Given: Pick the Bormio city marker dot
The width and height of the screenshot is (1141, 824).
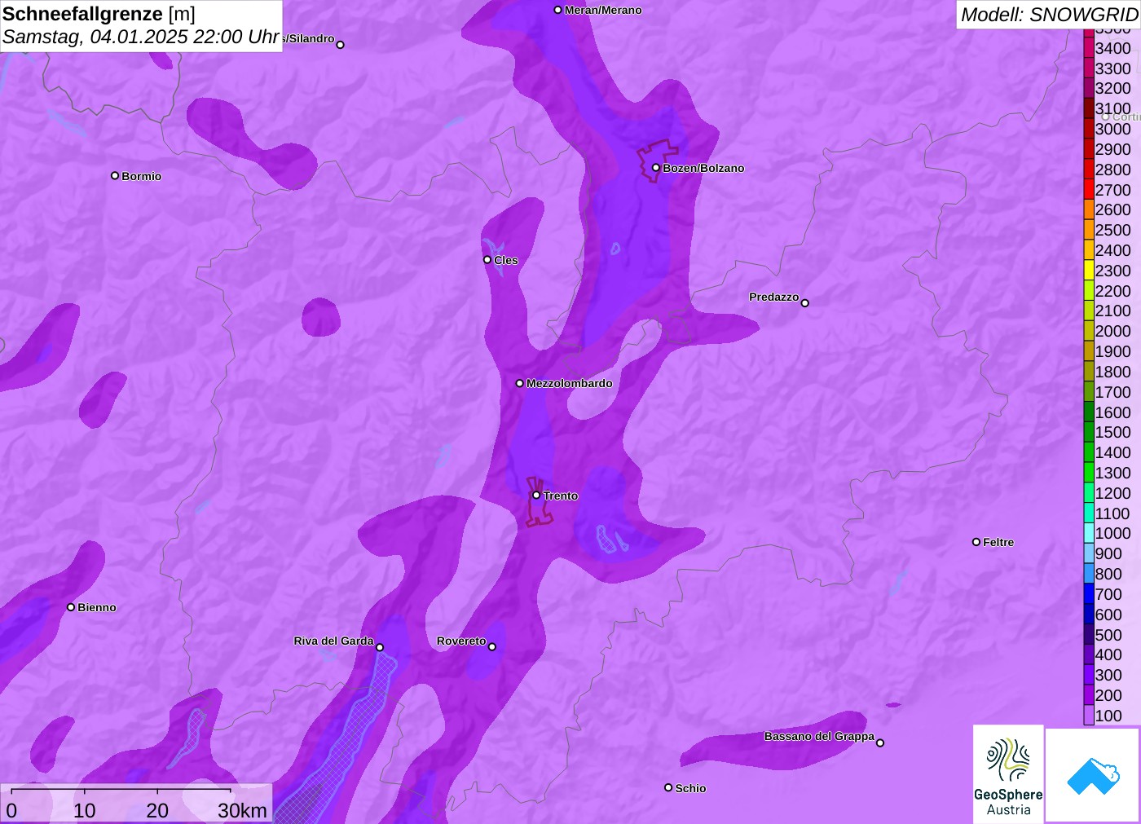Looking at the screenshot, I should (115, 176).
